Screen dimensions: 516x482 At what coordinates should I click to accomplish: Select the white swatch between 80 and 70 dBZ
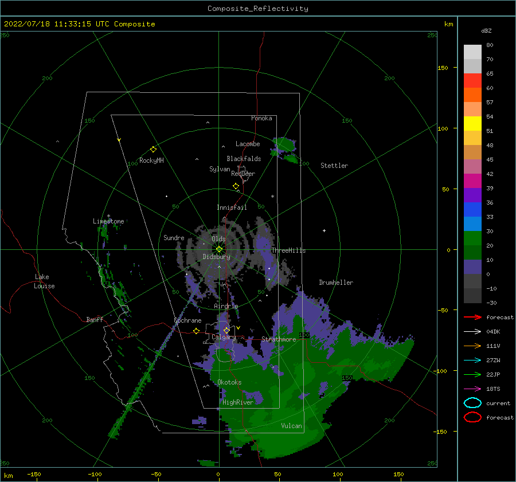click(x=472, y=52)
